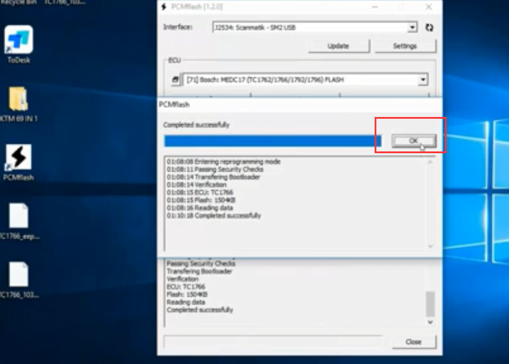Select the TC1766_eep file on desktop
The width and height of the screenshot is (509, 364).
tap(18, 221)
